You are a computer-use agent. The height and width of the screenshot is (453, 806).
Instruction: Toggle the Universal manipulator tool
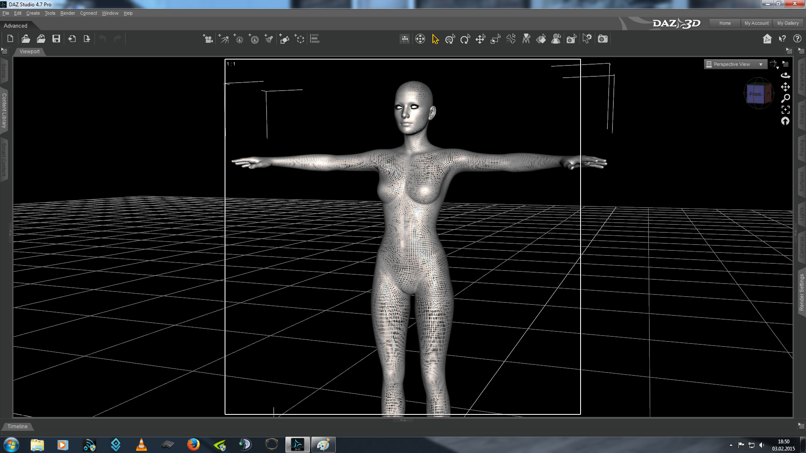(450, 39)
